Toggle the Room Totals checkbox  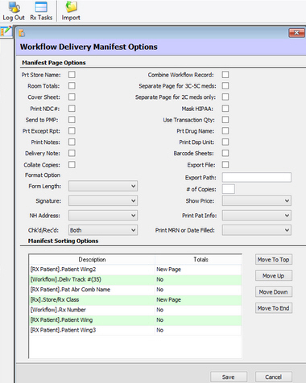coord(72,85)
